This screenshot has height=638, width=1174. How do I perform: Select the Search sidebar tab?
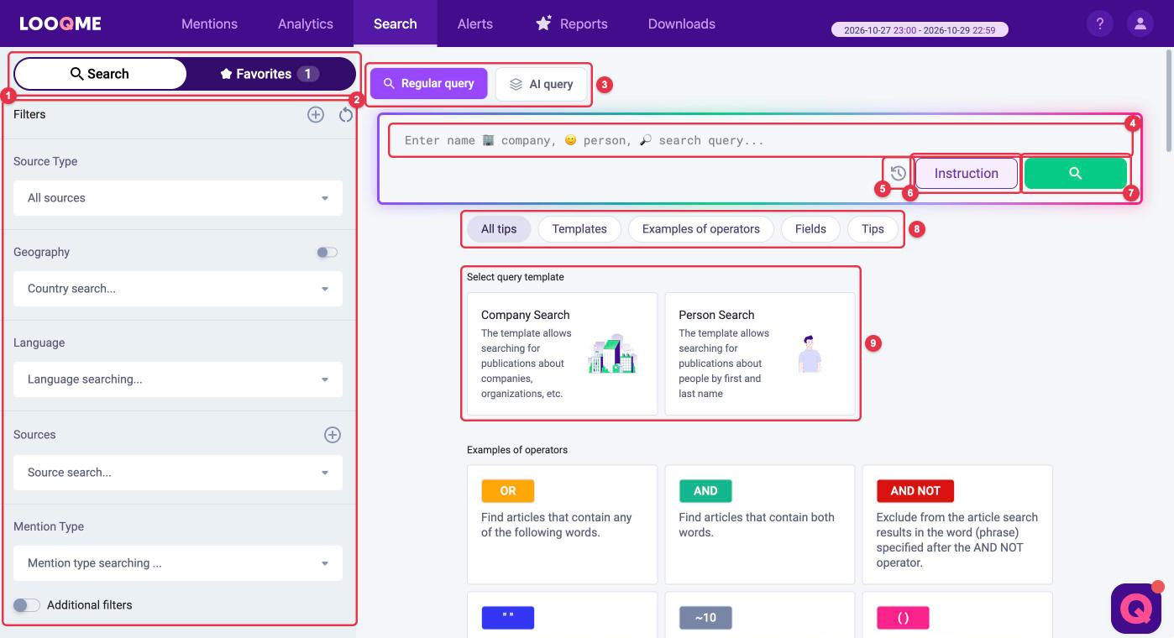[x=100, y=74]
